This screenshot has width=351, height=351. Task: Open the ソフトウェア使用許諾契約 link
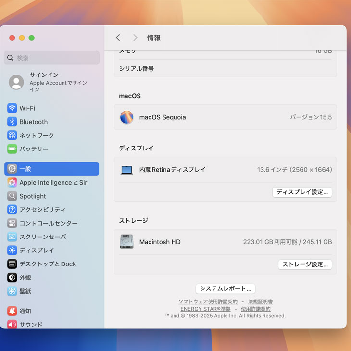[x=208, y=301]
